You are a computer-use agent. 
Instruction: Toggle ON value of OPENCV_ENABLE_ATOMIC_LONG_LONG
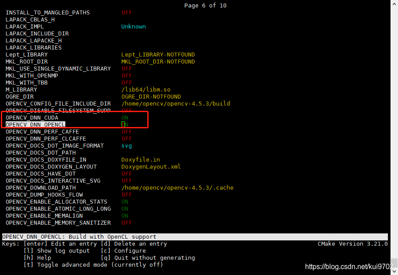[125, 209]
